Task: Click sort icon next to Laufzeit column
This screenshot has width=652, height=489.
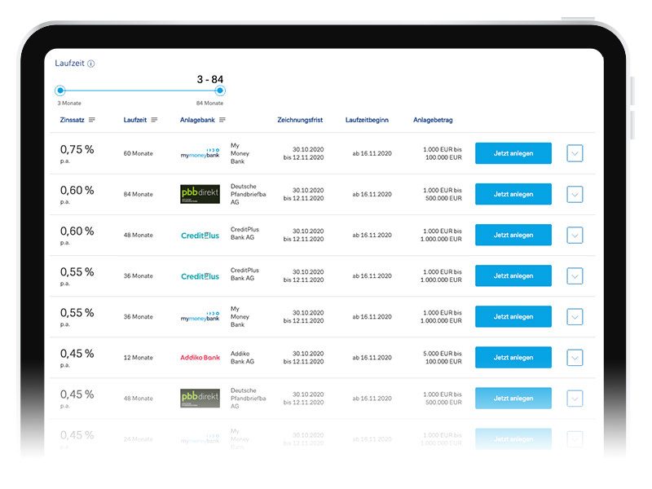Action: (155, 120)
